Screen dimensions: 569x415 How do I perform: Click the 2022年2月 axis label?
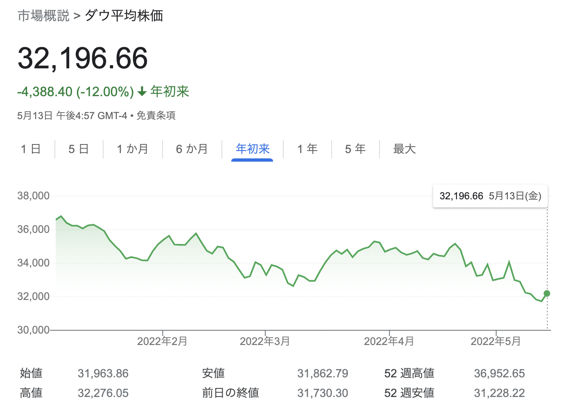[162, 341]
